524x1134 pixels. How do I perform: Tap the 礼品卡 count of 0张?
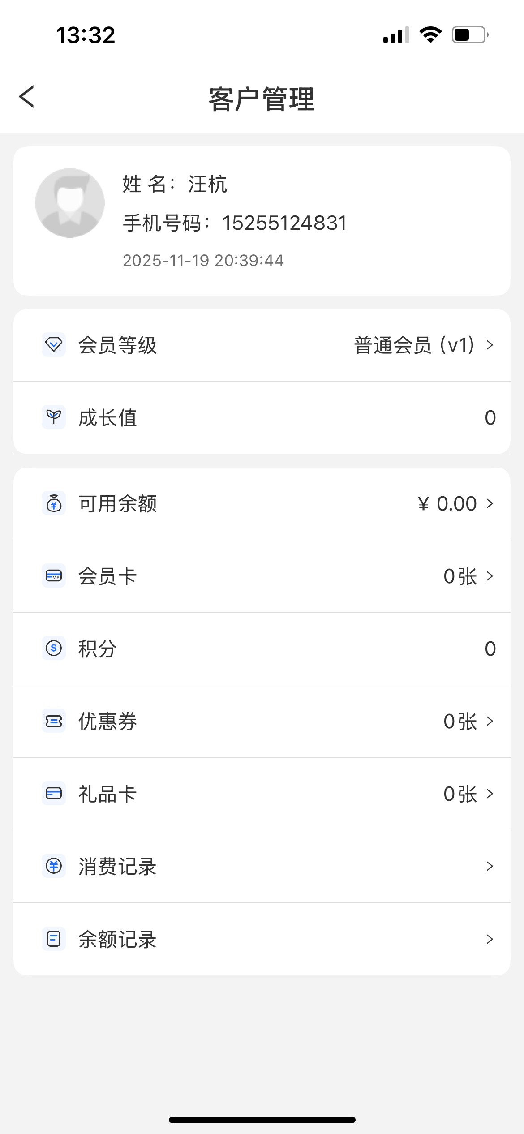coord(460,794)
